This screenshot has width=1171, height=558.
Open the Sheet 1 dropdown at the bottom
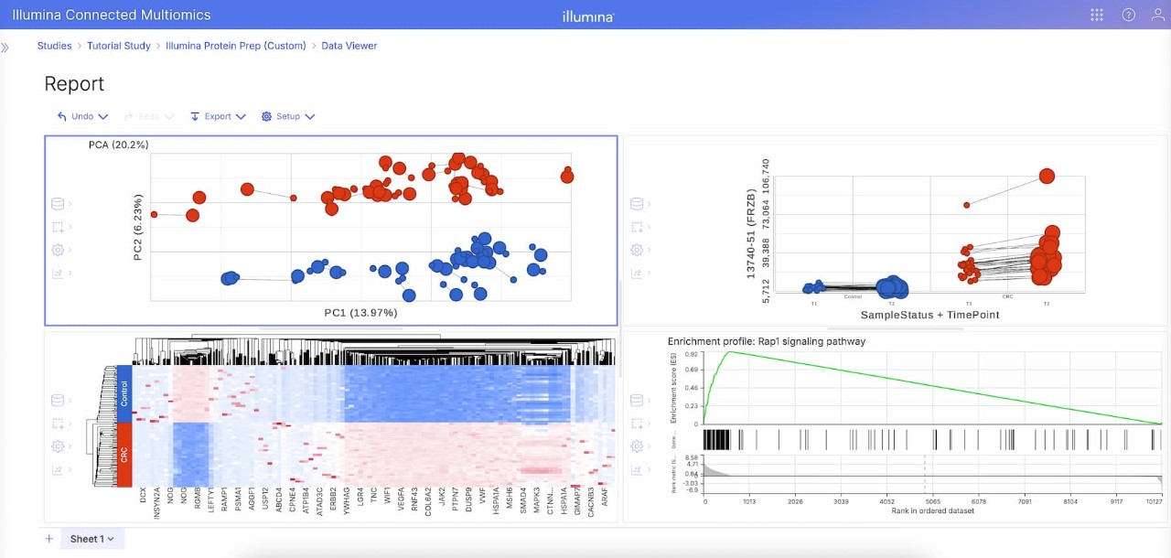(x=109, y=539)
